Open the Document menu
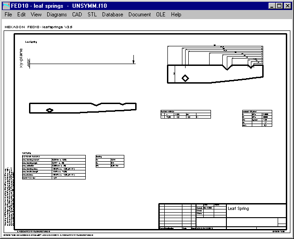Viewport: 294px width, 239px height. click(139, 15)
